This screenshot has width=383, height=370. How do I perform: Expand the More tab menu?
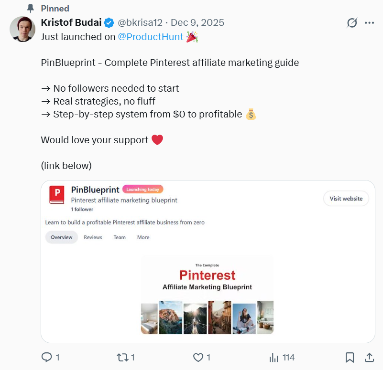pos(143,237)
